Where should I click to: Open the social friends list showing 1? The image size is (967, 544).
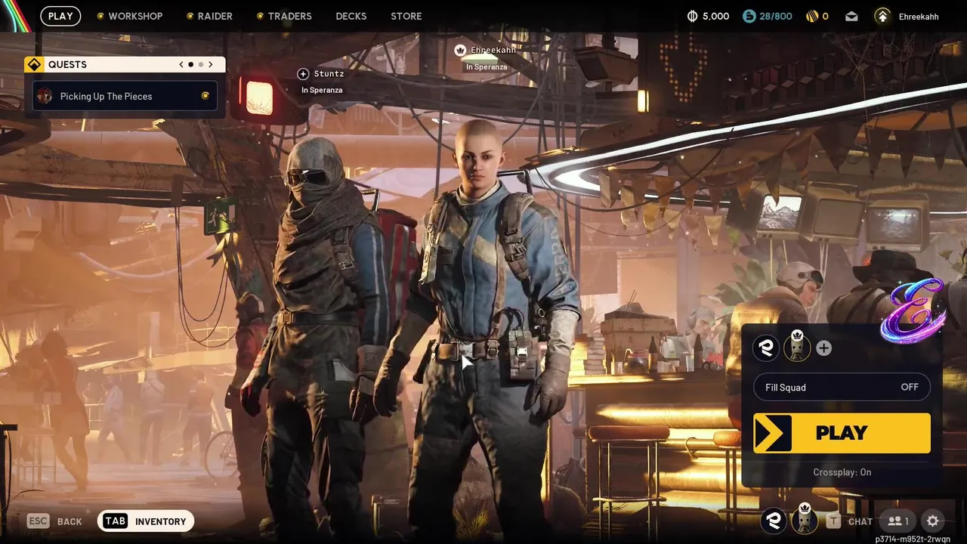click(898, 521)
